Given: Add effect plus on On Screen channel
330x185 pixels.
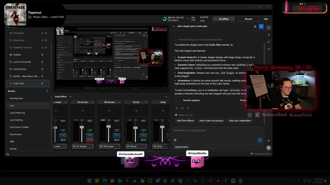Looking at the screenshot, I should click(82, 111).
